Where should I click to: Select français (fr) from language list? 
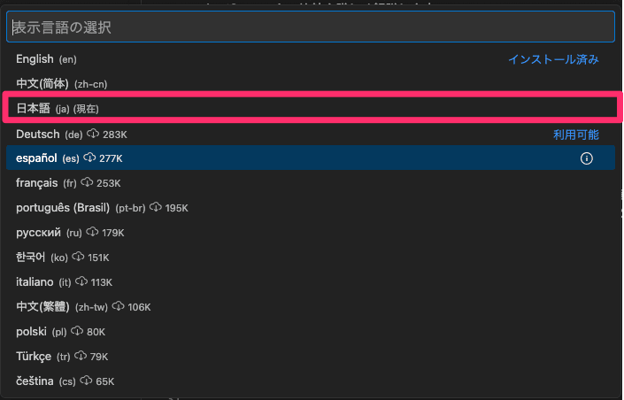(x=311, y=182)
